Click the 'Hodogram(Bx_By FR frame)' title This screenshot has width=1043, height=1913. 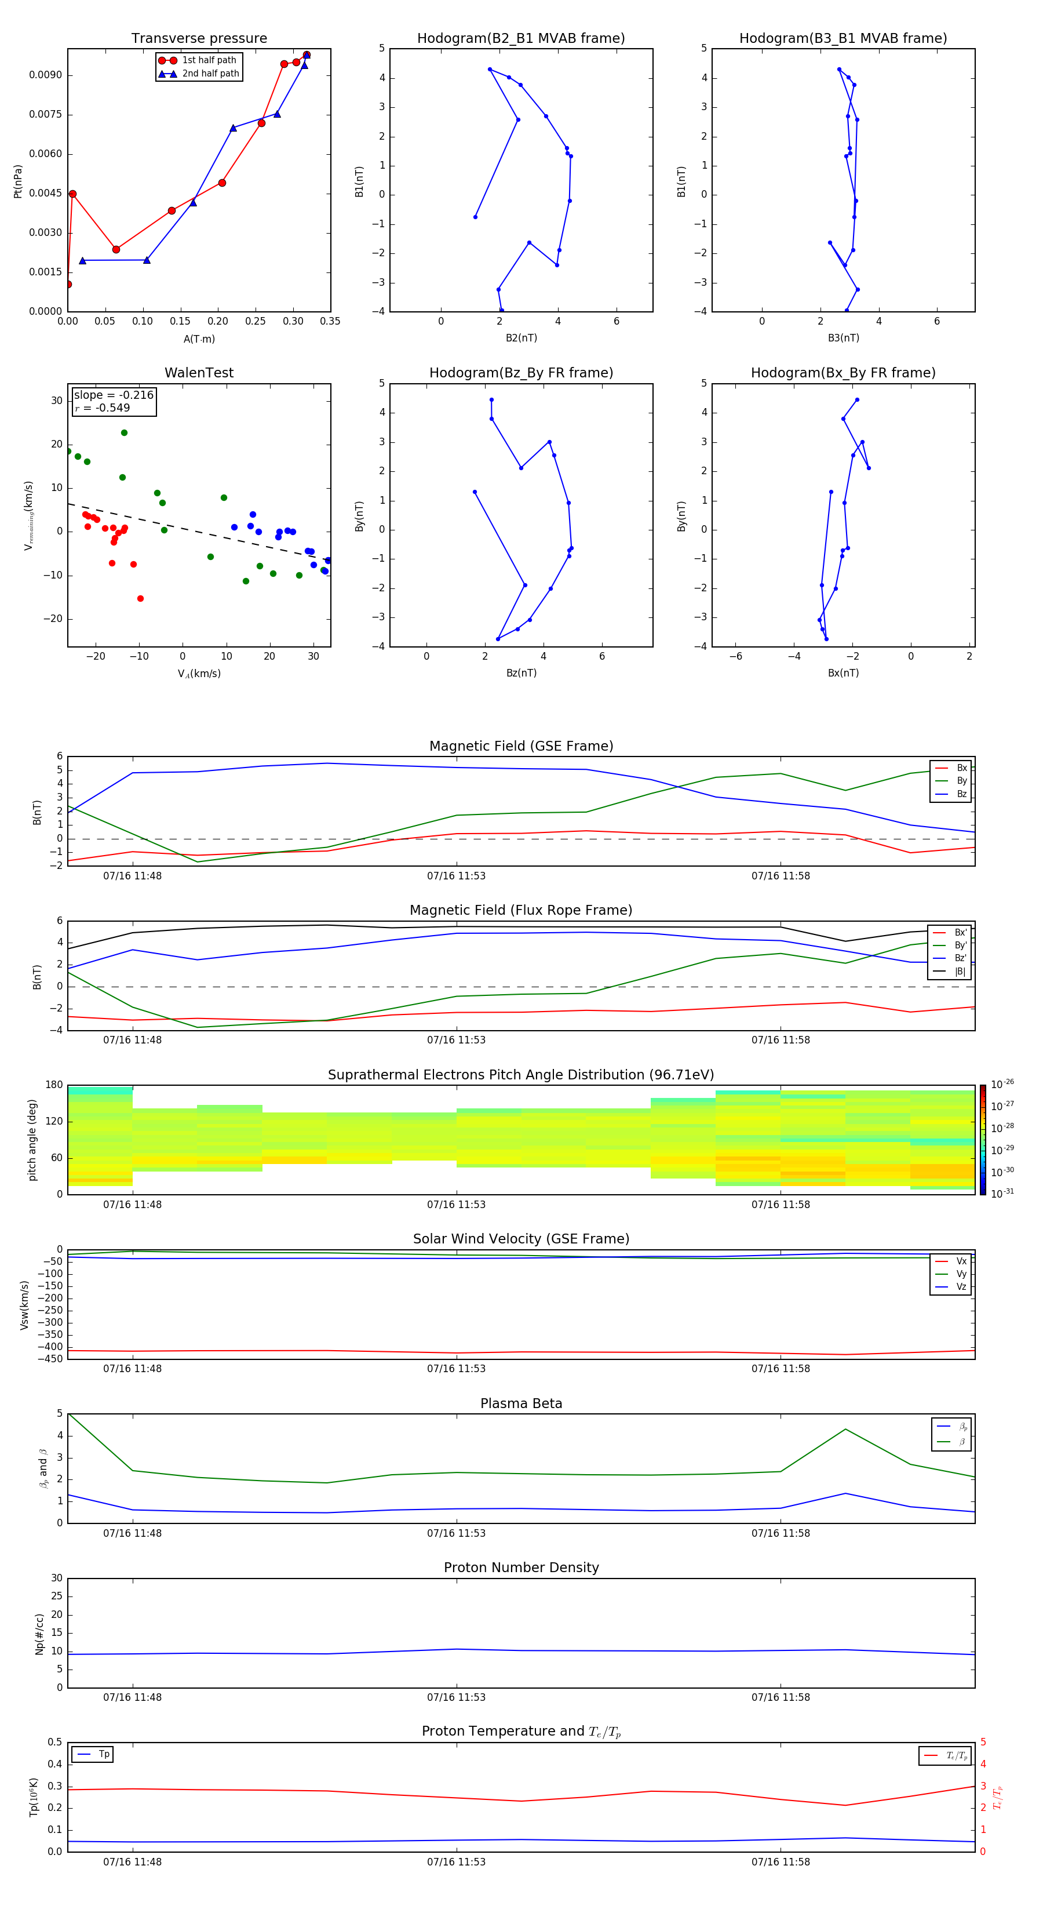point(843,373)
